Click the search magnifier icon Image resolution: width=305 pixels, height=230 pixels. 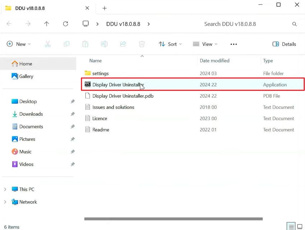pos(295,24)
